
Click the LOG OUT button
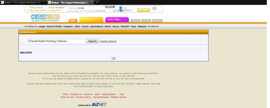(110, 7)
